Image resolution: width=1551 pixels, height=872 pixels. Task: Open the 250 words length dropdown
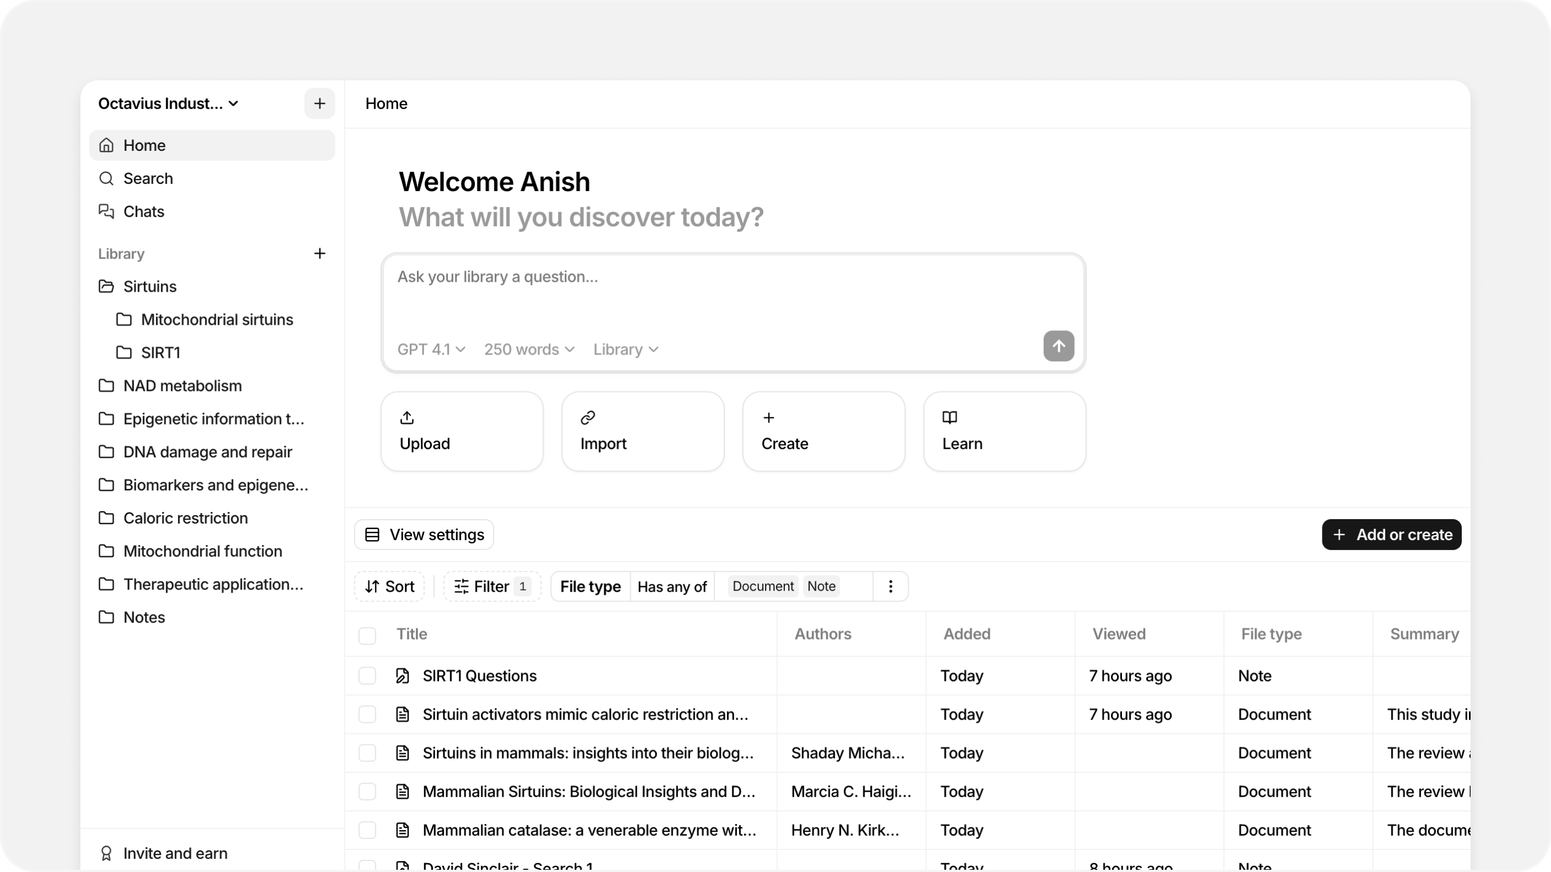529,349
